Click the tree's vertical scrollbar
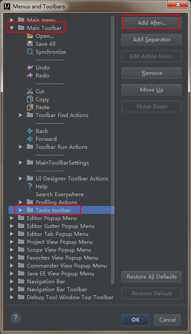The height and width of the screenshot is (334, 191). 113,150
